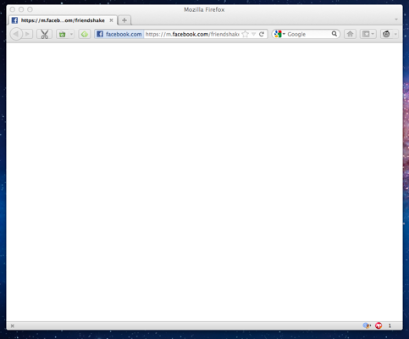The width and height of the screenshot is (409, 339).
Task: Bookmark this page with the star icon
Action: coord(246,34)
